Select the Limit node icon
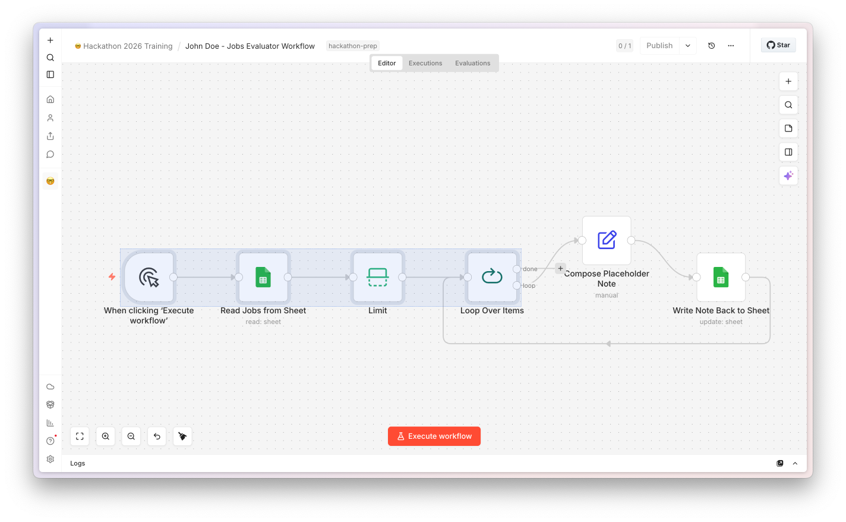Screen dimensions: 846x522 pyautogui.click(x=378, y=277)
